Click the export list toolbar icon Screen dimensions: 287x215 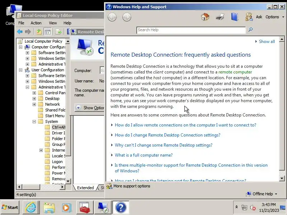[x=58, y=32]
